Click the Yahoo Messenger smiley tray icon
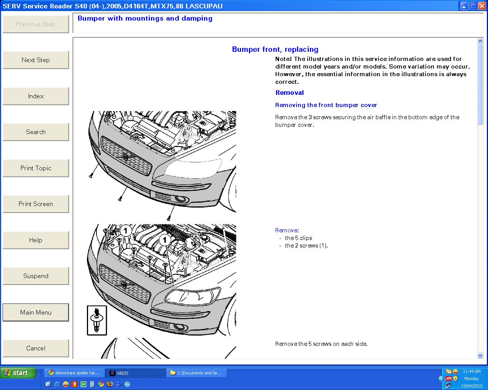 [x=456, y=371]
